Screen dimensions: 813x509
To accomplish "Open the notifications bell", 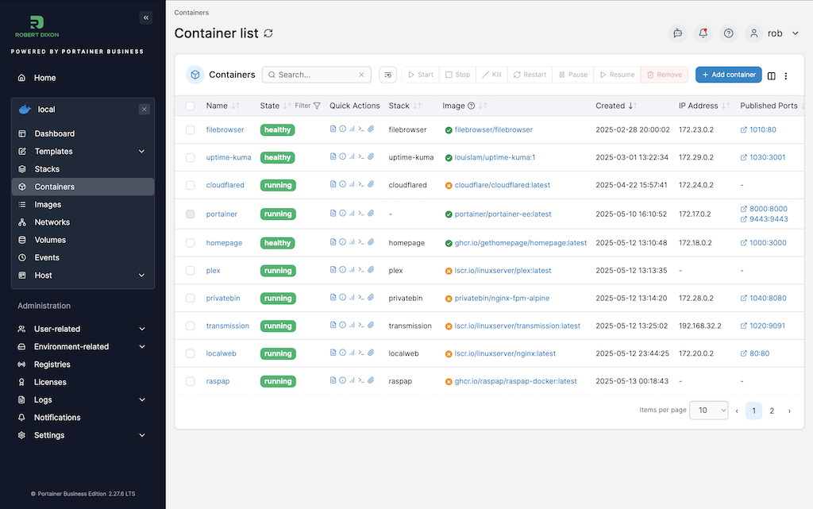I will (703, 33).
